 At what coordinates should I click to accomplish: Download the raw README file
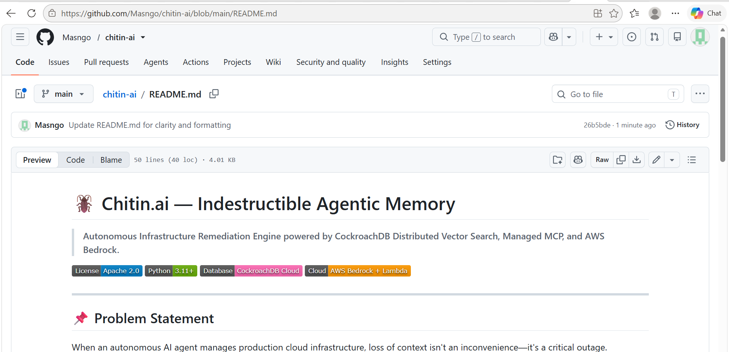(x=637, y=160)
